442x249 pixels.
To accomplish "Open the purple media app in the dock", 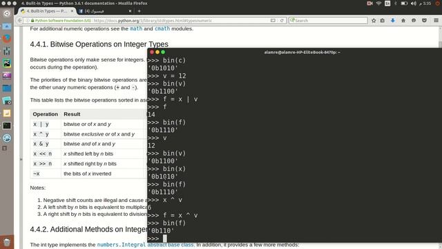I will pyautogui.click(x=7, y=75).
